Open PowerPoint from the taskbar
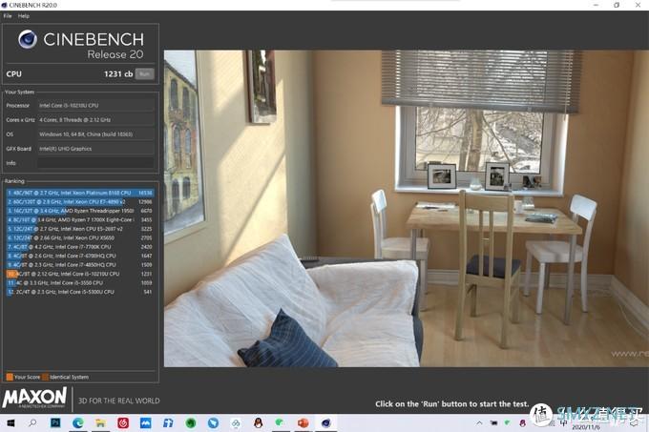Screen dimensions: 649x432 [303, 422]
